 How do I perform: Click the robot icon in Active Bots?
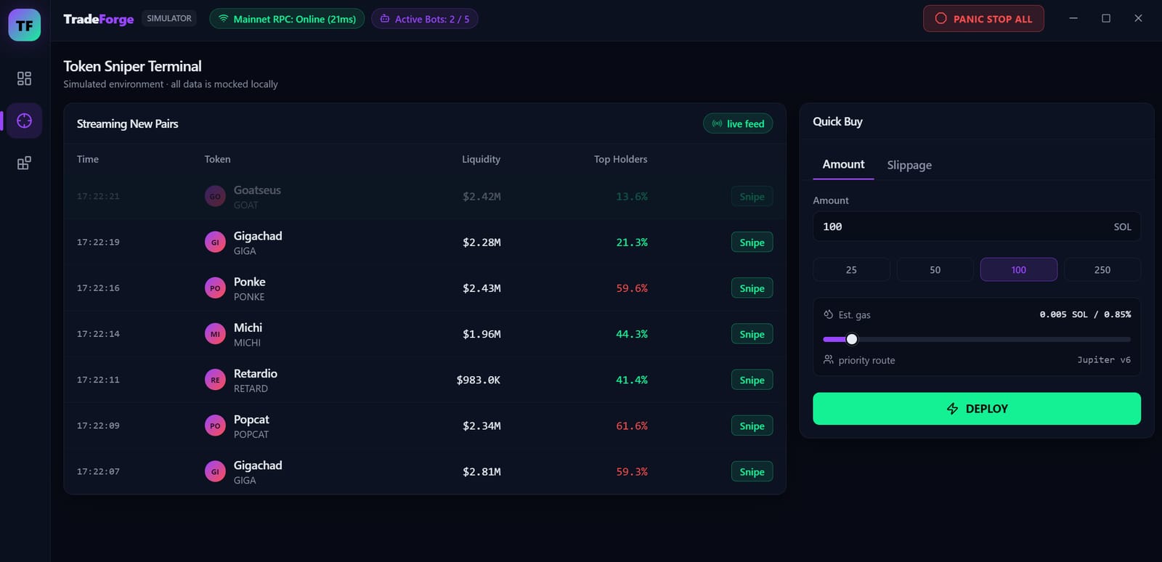coord(385,19)
